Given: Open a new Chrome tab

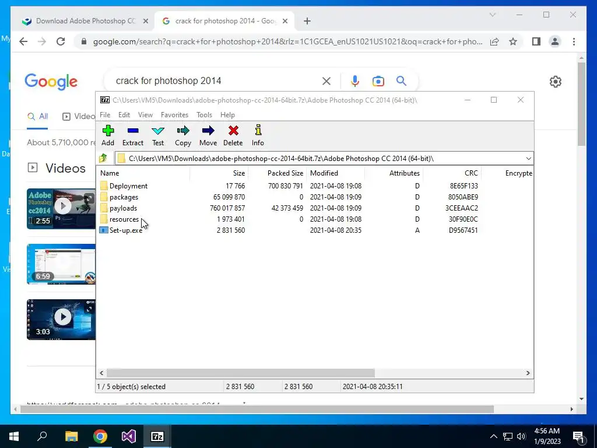Looking at the screenshot, I should [307, 22].
